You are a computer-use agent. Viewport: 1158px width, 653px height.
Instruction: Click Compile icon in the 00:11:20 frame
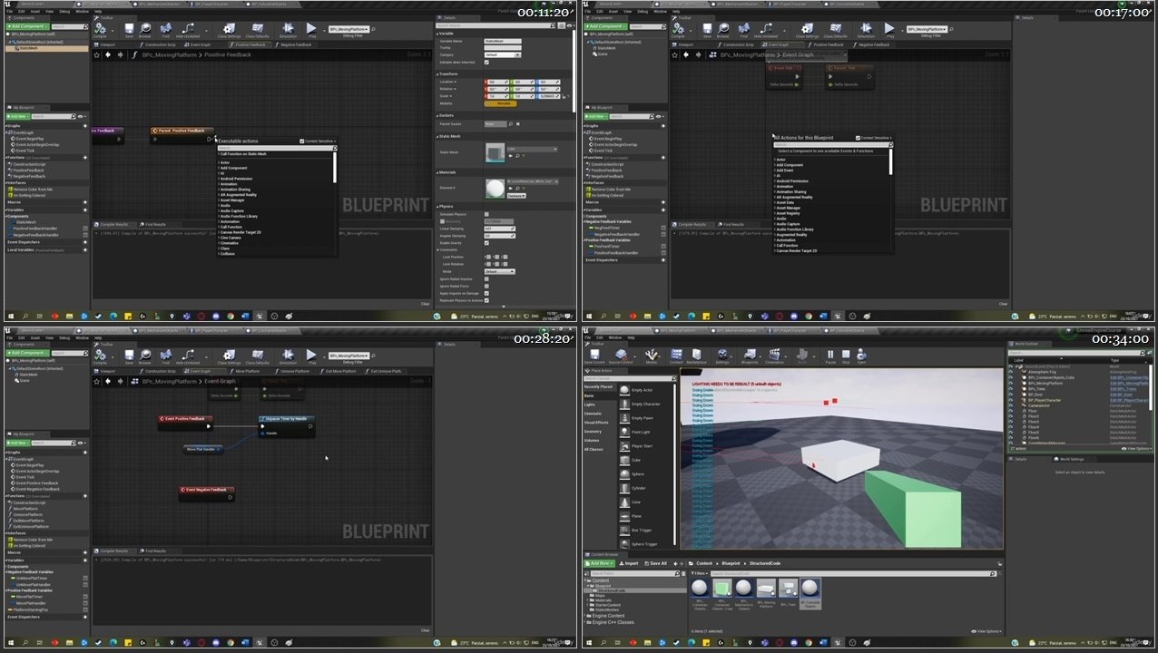pos(100,30)
